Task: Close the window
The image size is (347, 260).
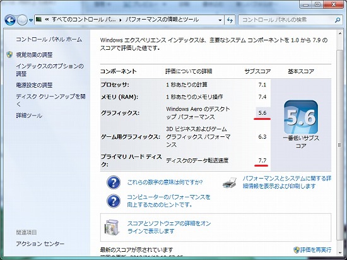Action: click(333, 4)
